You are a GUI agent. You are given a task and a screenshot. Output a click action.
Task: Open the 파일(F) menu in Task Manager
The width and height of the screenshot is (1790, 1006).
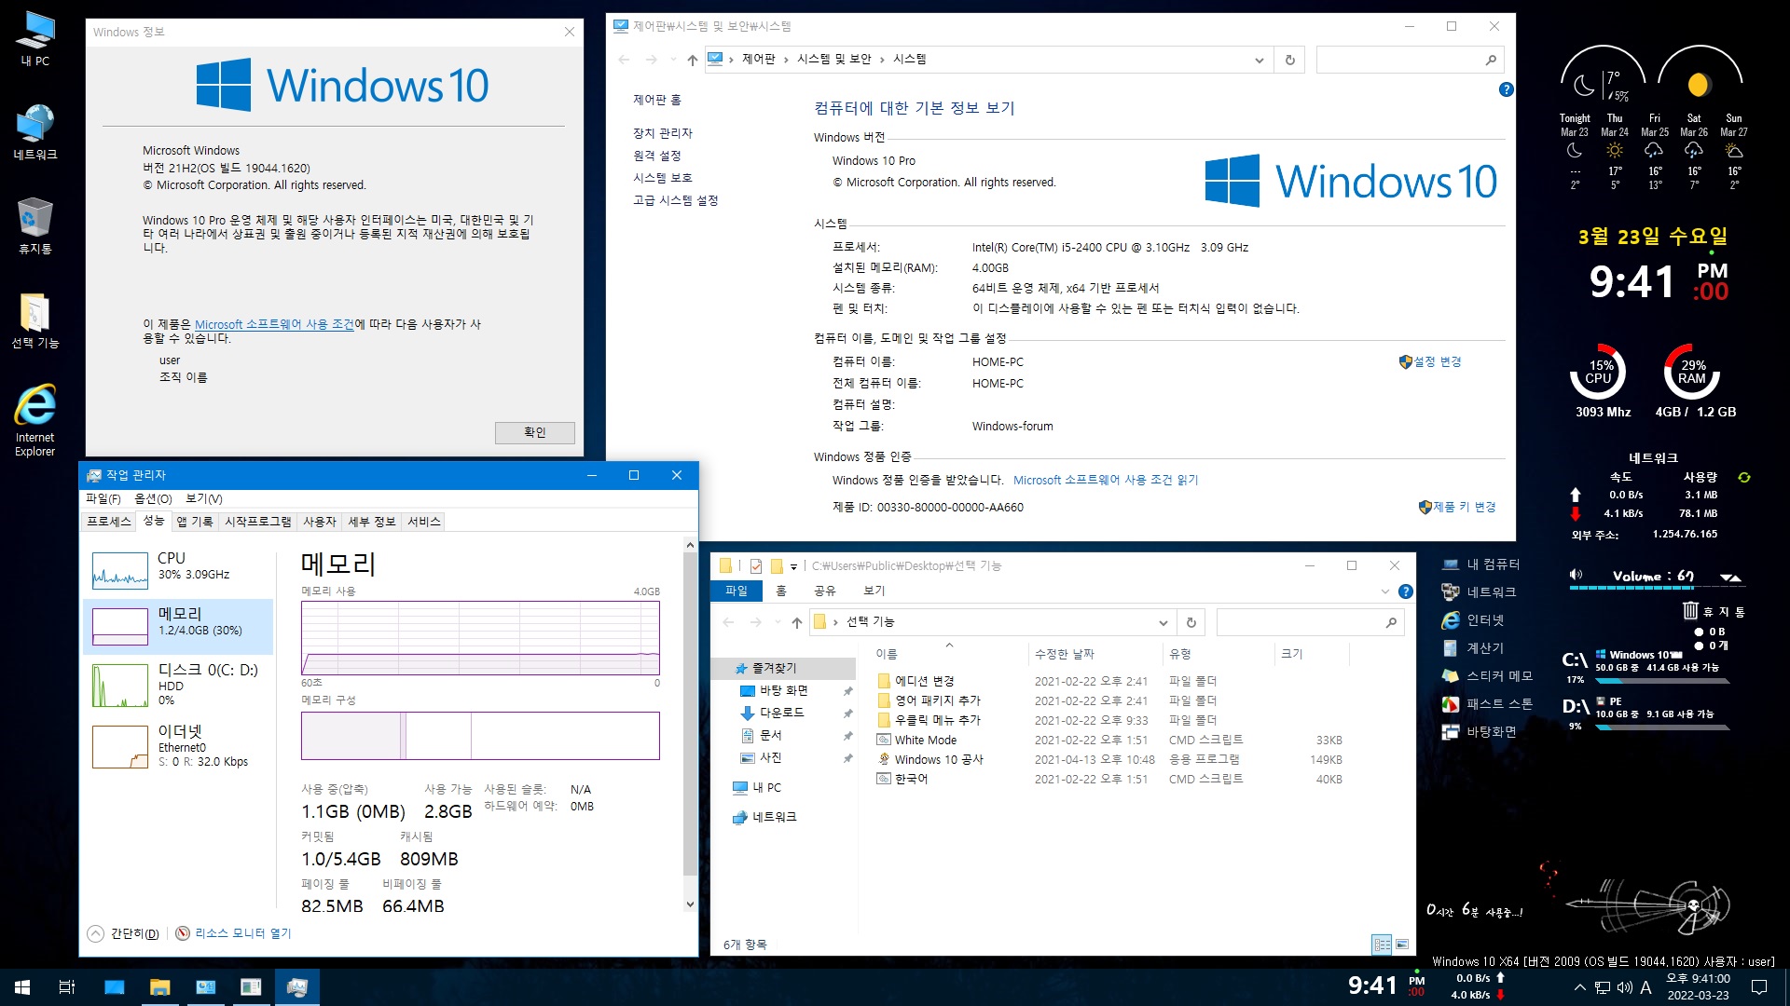(103, 498)
